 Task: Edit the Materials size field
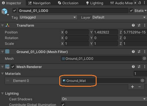click(140, 73)
